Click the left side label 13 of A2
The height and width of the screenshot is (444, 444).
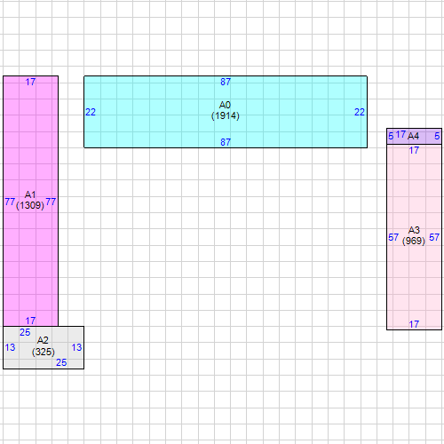(10, 347)
